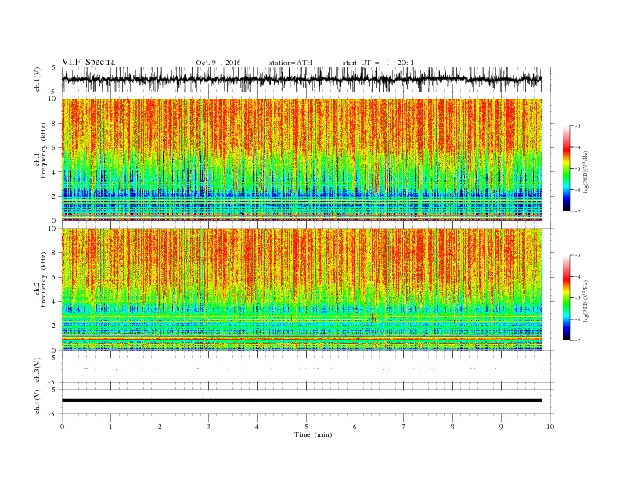Image resolution: width=620 pixels, height=479 pixels.
Task: Click the "VLF Spectra" title text
Action: click(88, 62)
